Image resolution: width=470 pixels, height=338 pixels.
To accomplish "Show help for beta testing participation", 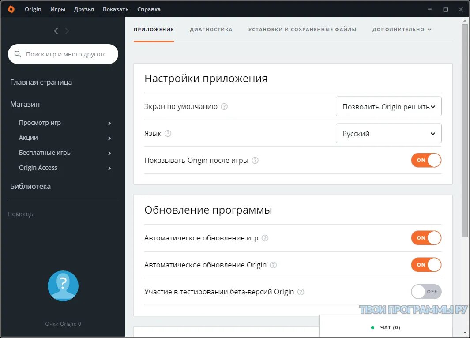I will coord(301,292).
